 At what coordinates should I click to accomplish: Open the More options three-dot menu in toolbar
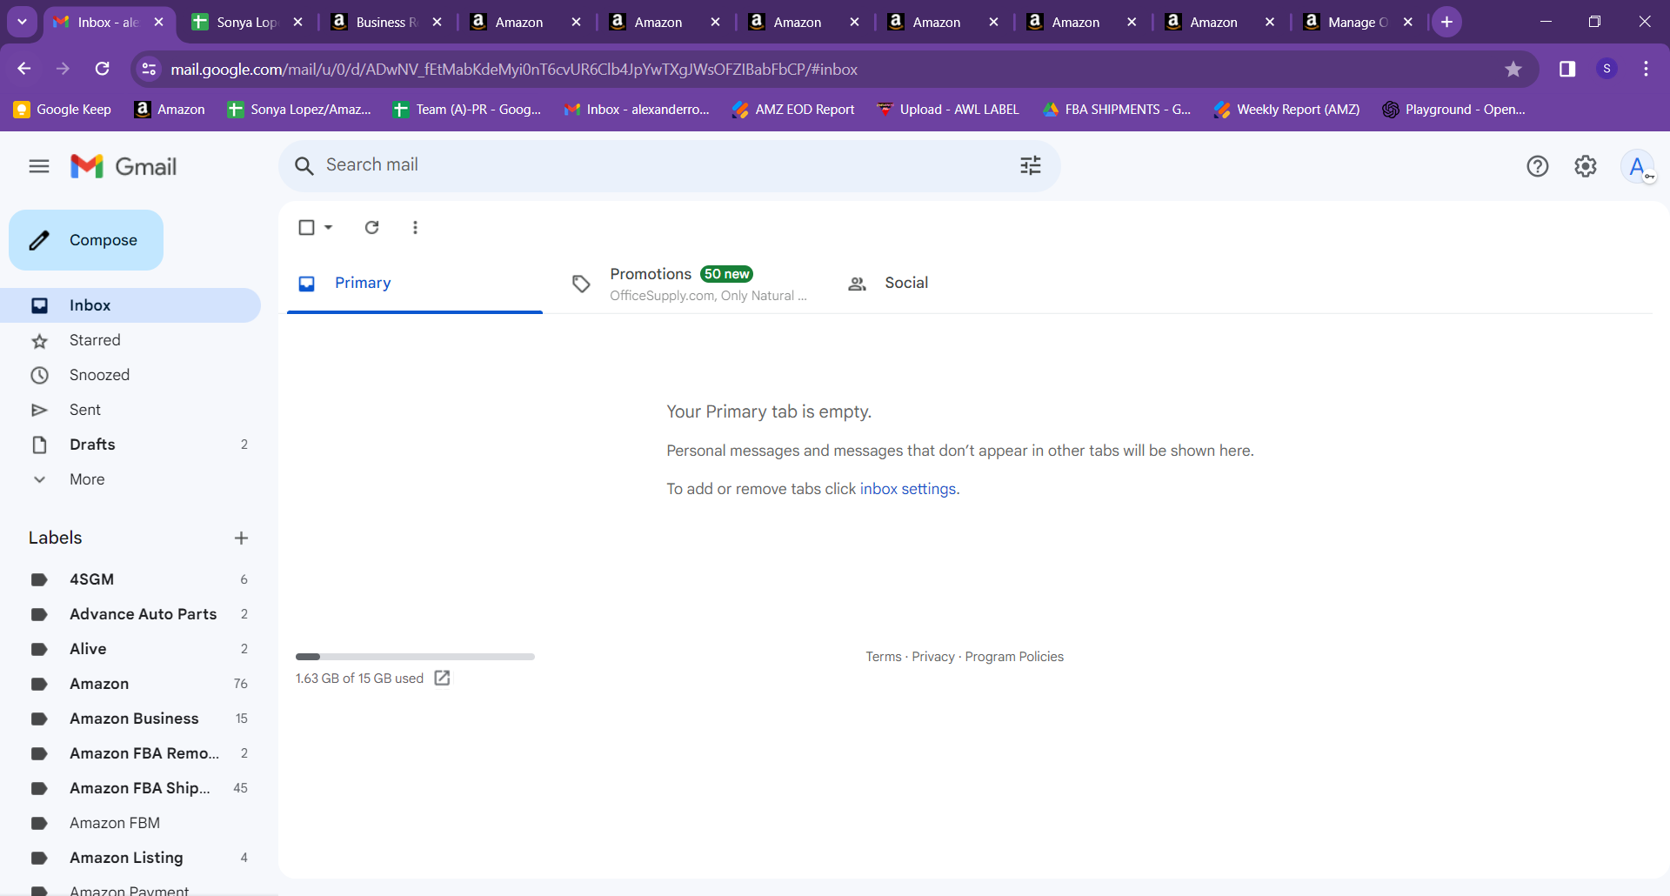click(x=415, y=227)
